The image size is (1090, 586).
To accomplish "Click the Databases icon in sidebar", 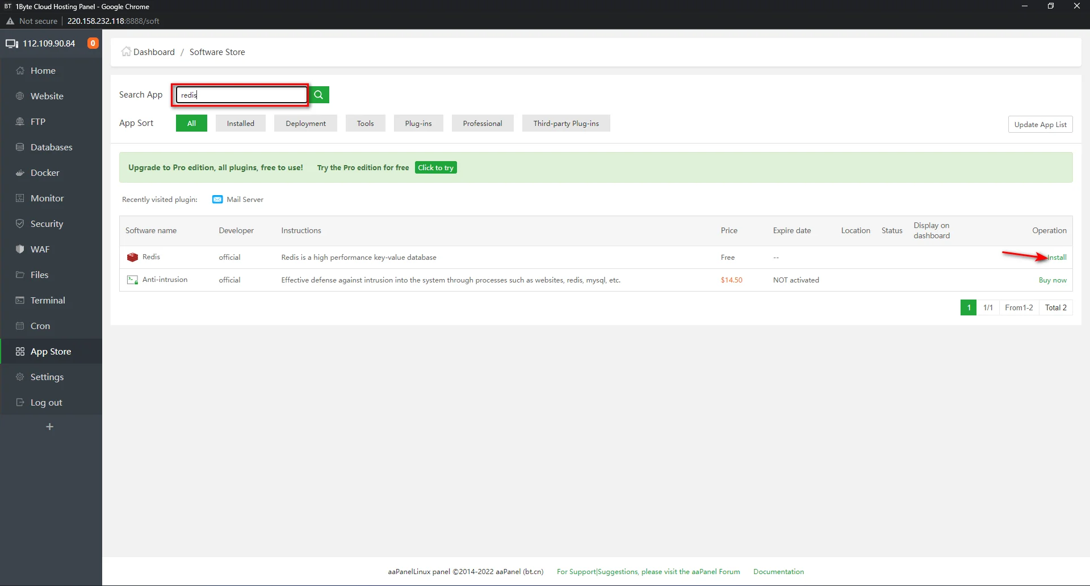I will pos(20,147).
